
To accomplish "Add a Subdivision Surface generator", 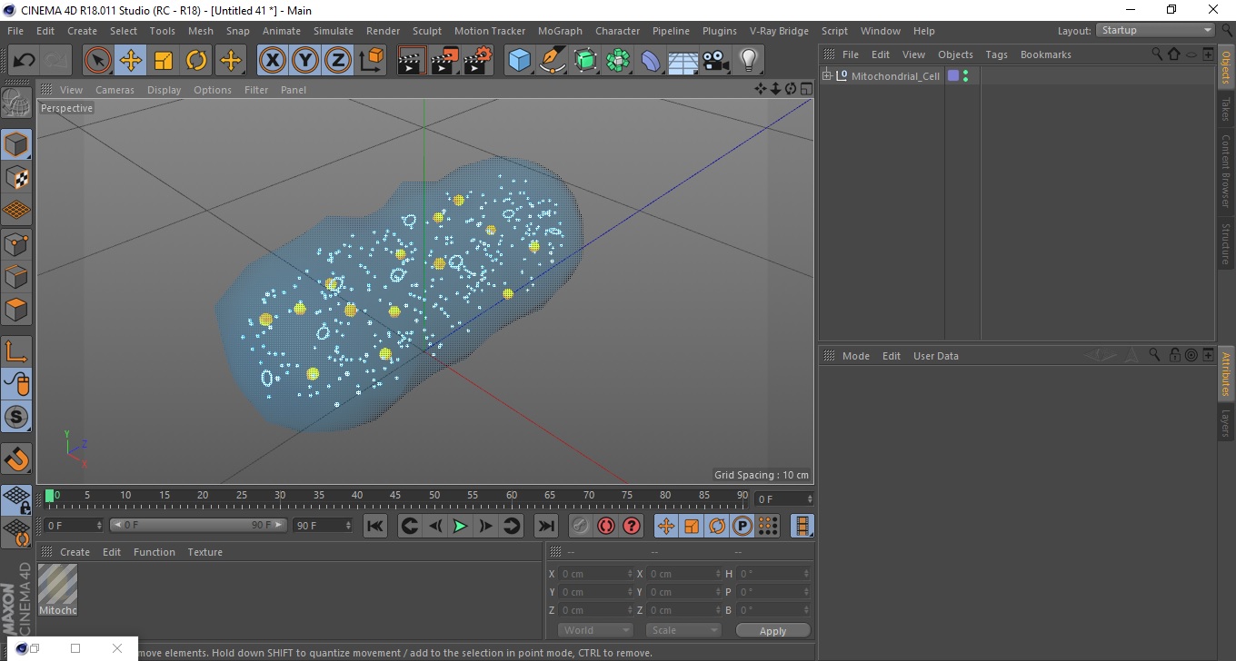I will pos(585,61).
